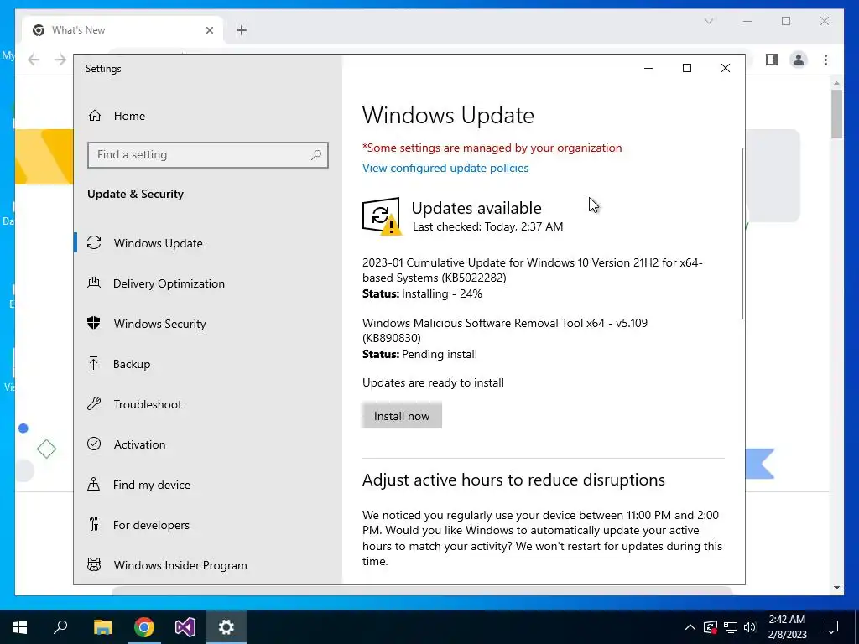
Task: Open the Activation page
Action: click(x=208, y=444)
